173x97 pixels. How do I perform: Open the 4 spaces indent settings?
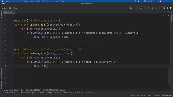coord(149,96)
